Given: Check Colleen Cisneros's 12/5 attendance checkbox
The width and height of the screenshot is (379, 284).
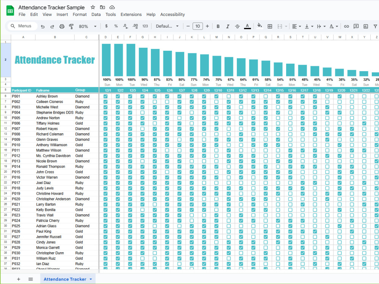Looking at the screenshot, I should [x=155, y=101].
